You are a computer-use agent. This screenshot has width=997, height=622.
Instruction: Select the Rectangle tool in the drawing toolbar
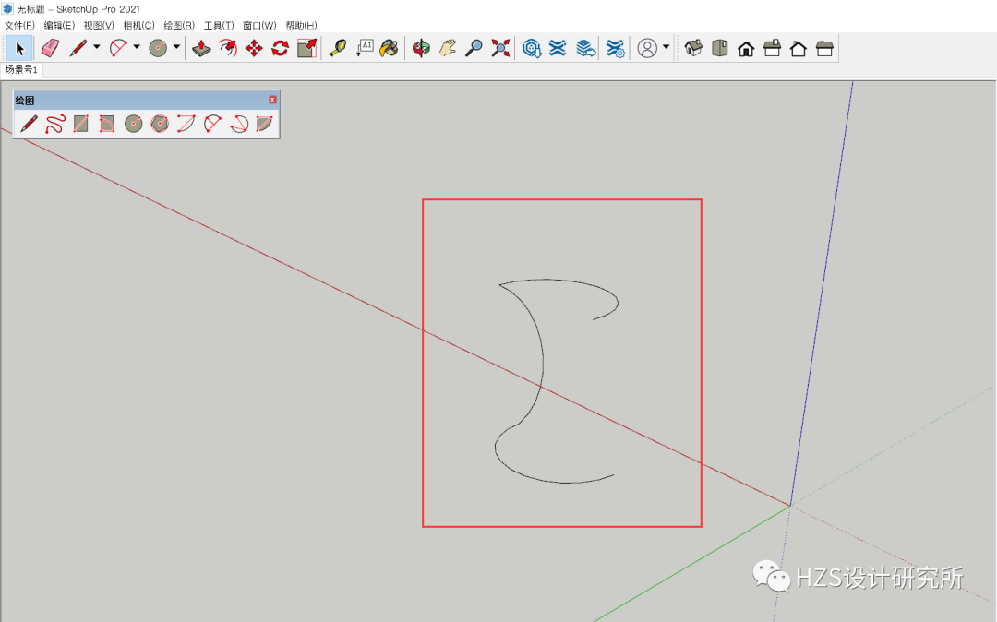pos(79,123)
